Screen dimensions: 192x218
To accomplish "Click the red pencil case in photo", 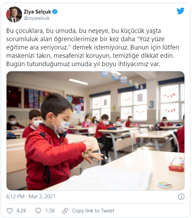I will click(176, 164).
